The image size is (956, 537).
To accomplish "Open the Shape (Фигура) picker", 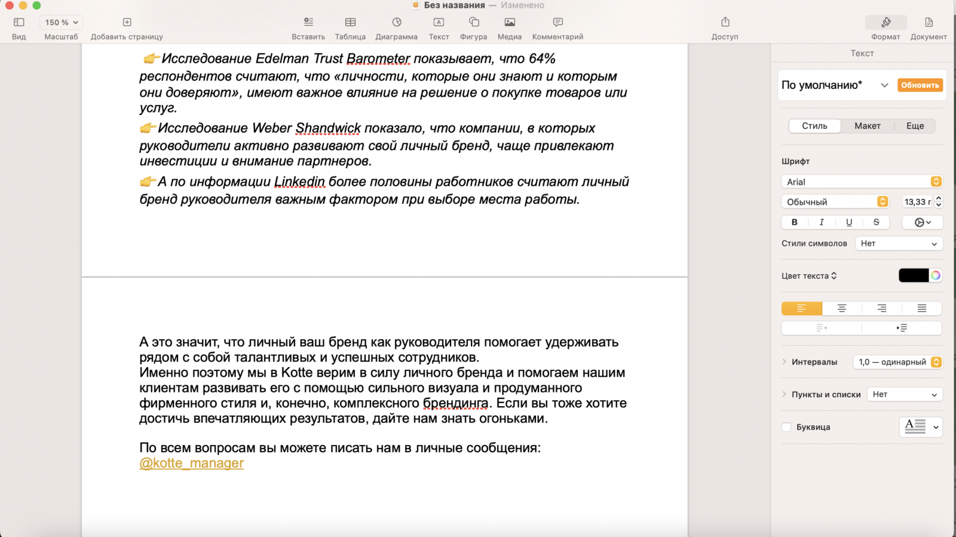I will (474, 23).
